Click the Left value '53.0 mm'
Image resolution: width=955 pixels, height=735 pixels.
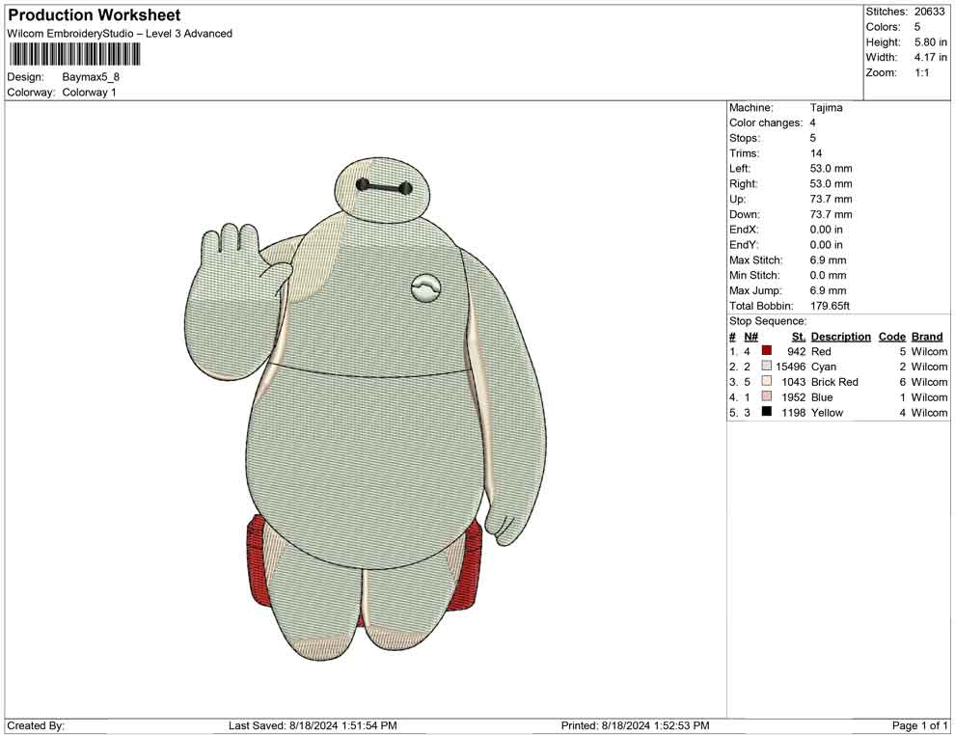831,168
